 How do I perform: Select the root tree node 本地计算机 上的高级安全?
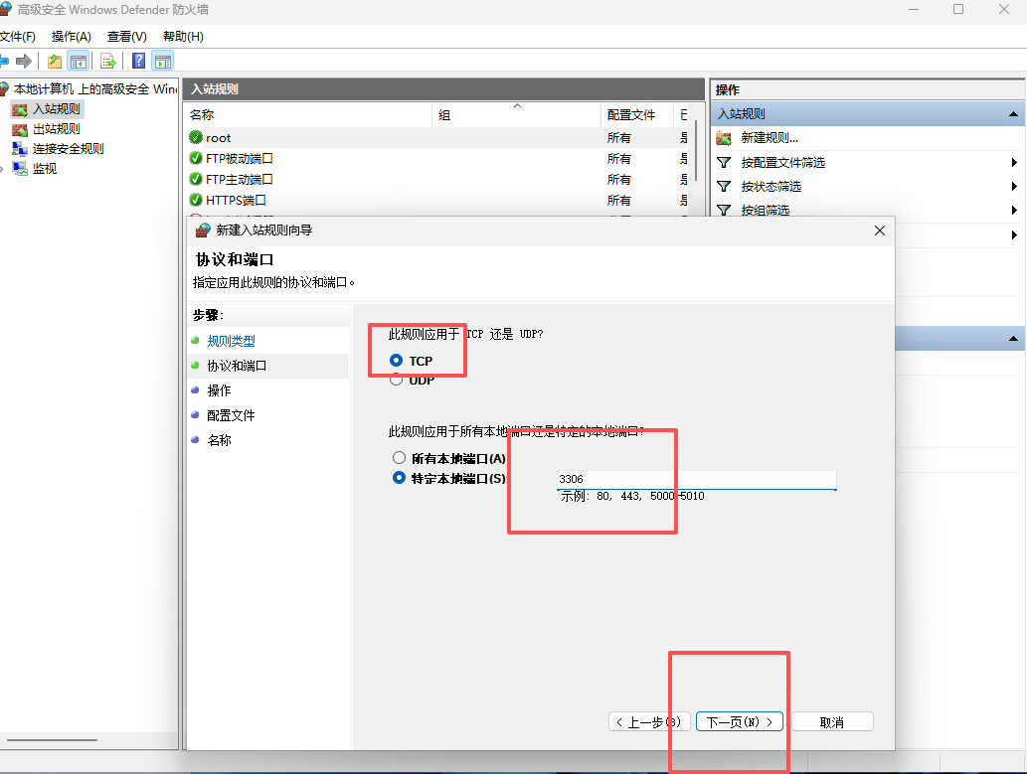95,89
